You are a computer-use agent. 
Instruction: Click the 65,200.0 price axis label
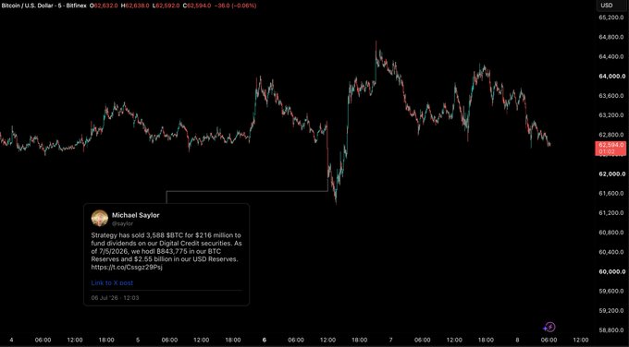click(611, 18)
